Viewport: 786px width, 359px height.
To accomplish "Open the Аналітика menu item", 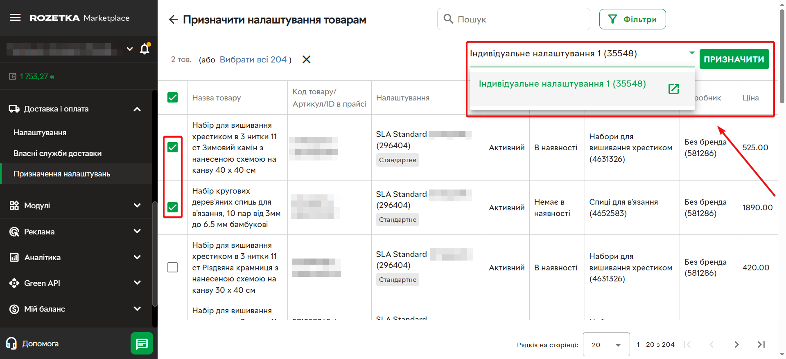I will pyautogui.click(x=76, y=257).
